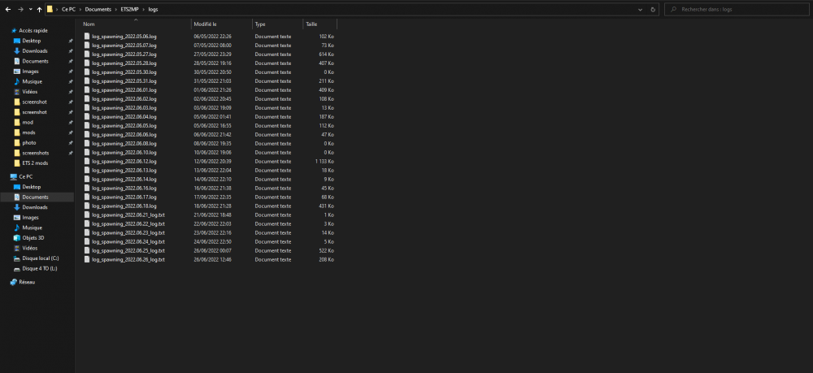
Task: Refresh the logs folder view
Action: click(x=654, y=9)
